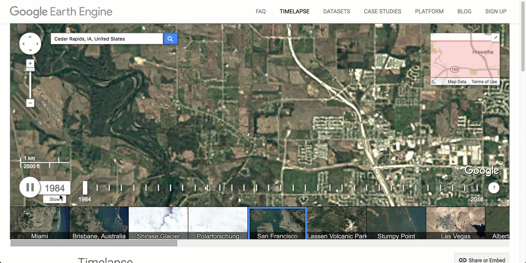Pause the timelapse playback
The height and width of the screenshot is (263, 526).
pos(30,188)
